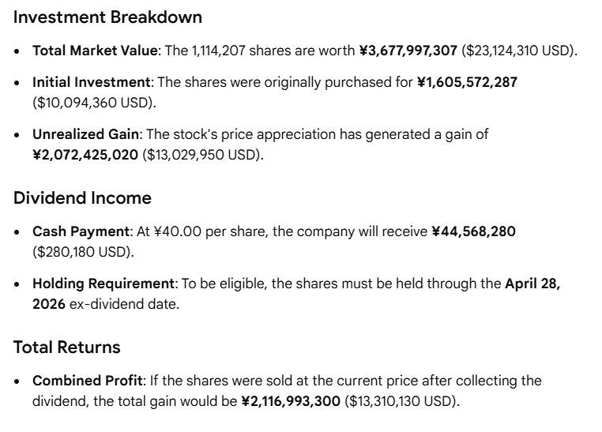Select the Total Market Value label
Image resolution: width=602 pixels, height=432 pixels.
point(95,51)
